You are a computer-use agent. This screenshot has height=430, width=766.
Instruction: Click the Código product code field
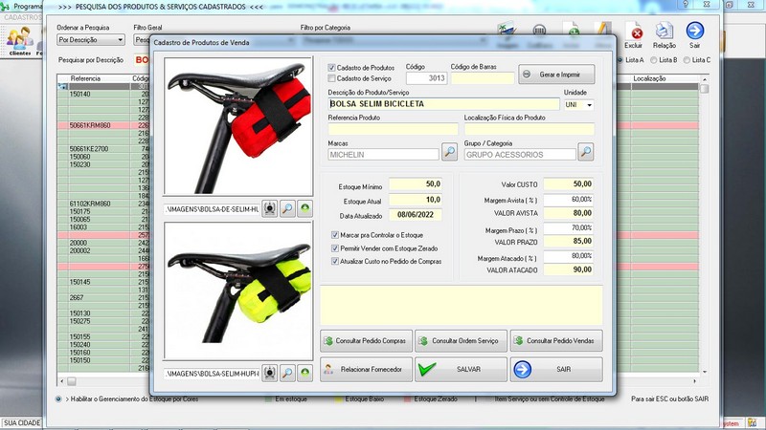pyautogui.click(x=426, y=78)
